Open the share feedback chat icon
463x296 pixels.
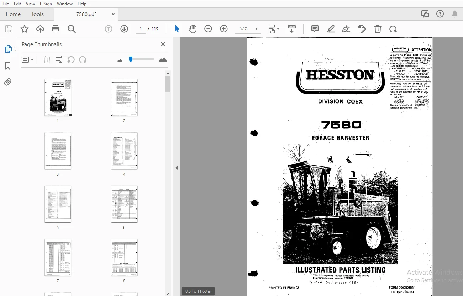coord(425,14)
